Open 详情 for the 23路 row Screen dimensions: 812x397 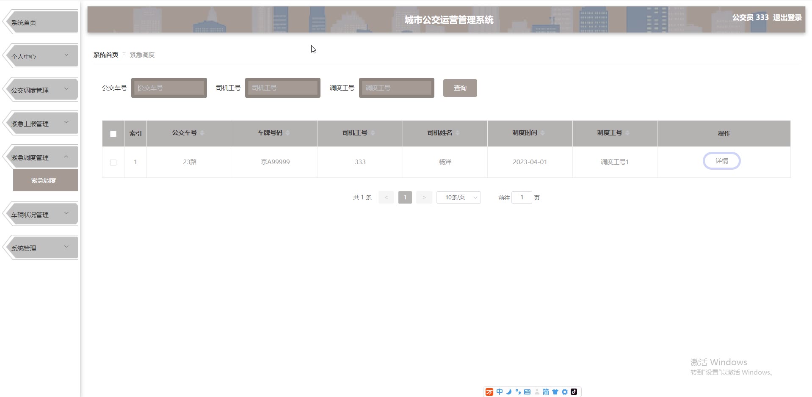(x=722, y=161)
